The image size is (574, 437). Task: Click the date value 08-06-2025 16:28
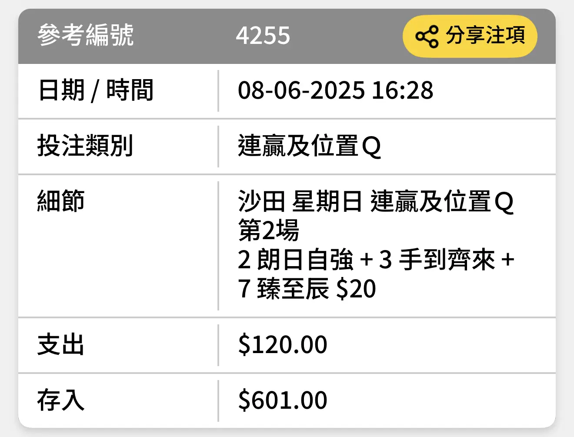(x=335, y=90)
